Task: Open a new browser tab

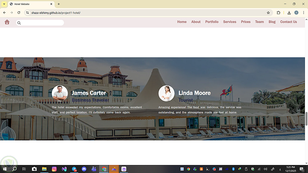Action: click(59, 4)
